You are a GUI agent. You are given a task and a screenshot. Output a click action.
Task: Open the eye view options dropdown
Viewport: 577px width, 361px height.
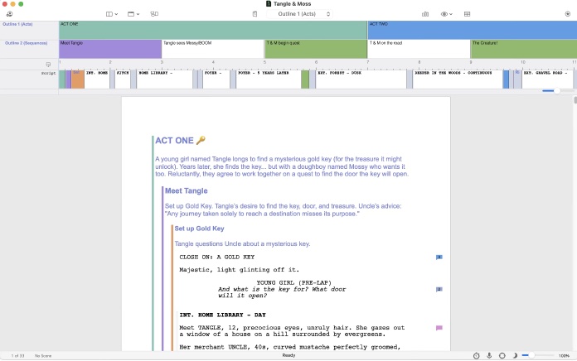tap(448, 14)
